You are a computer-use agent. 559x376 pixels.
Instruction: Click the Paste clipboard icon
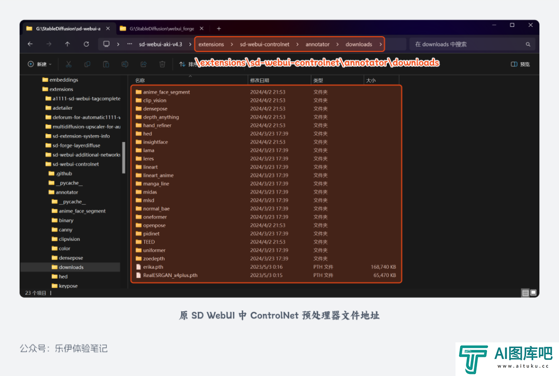tap(106, 64)
